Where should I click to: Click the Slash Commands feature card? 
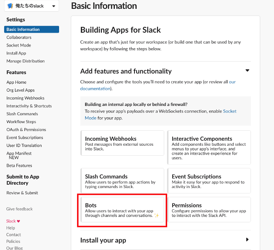122,180
